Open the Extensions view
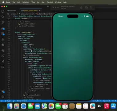 (3, 34)
